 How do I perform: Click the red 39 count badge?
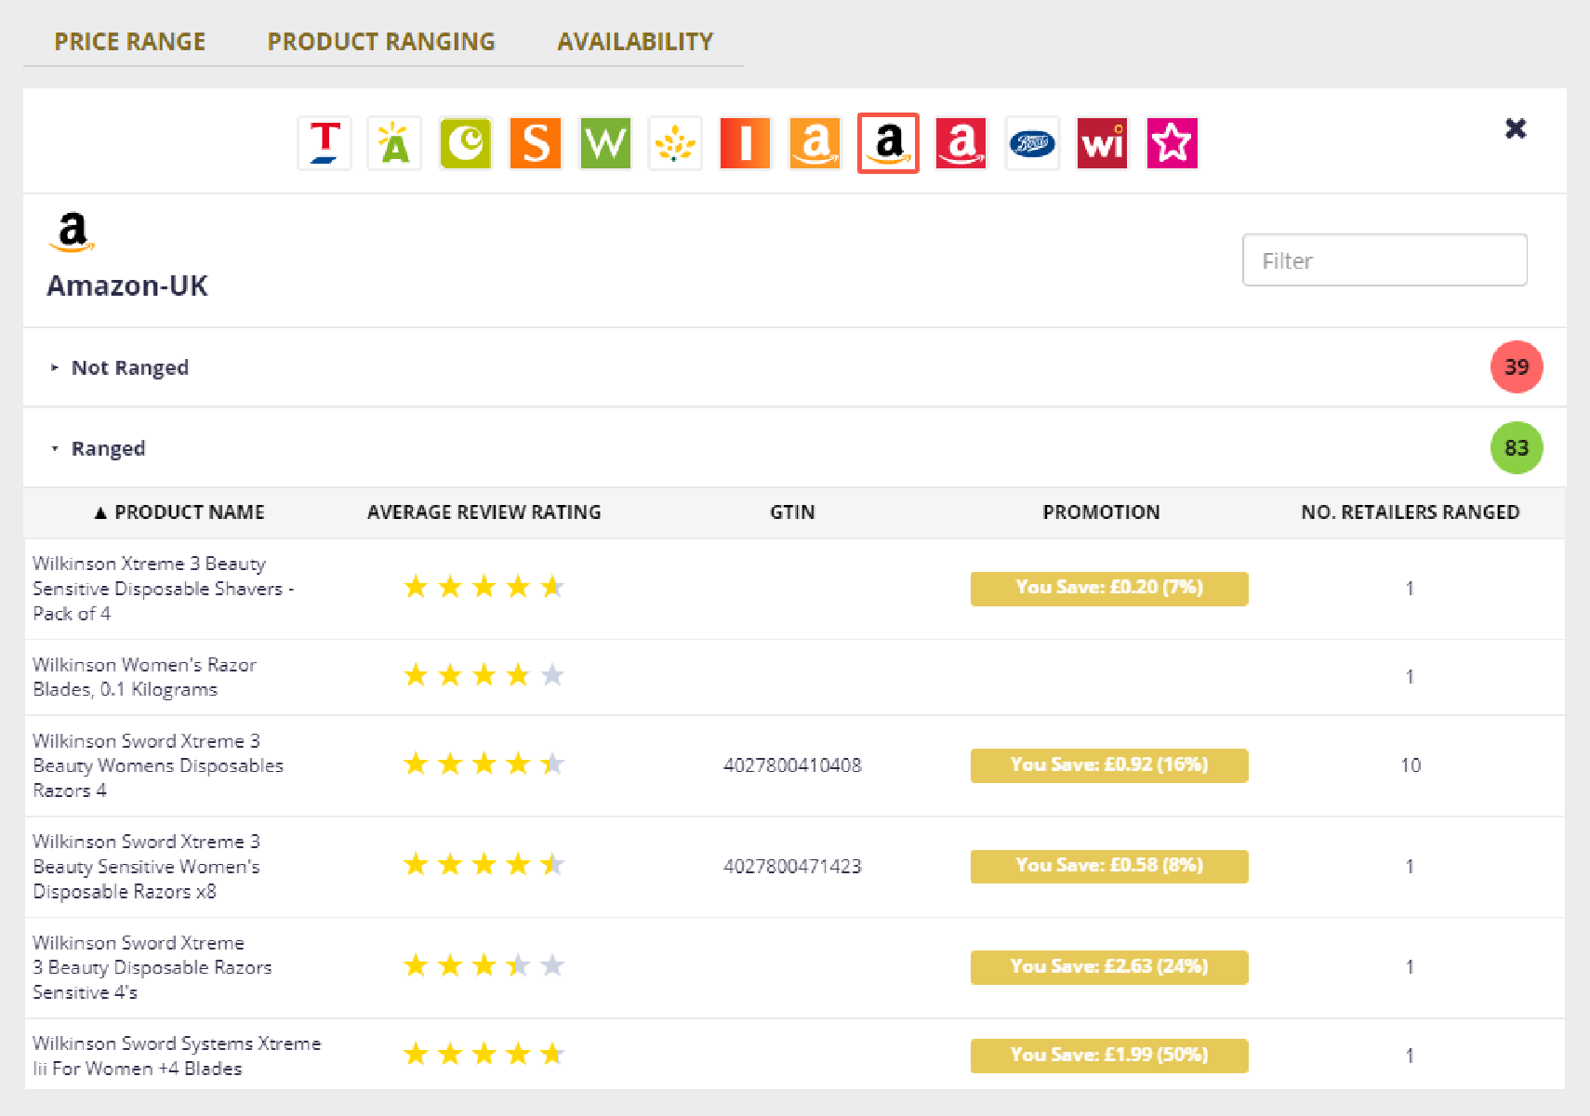tap(1517, 367)
